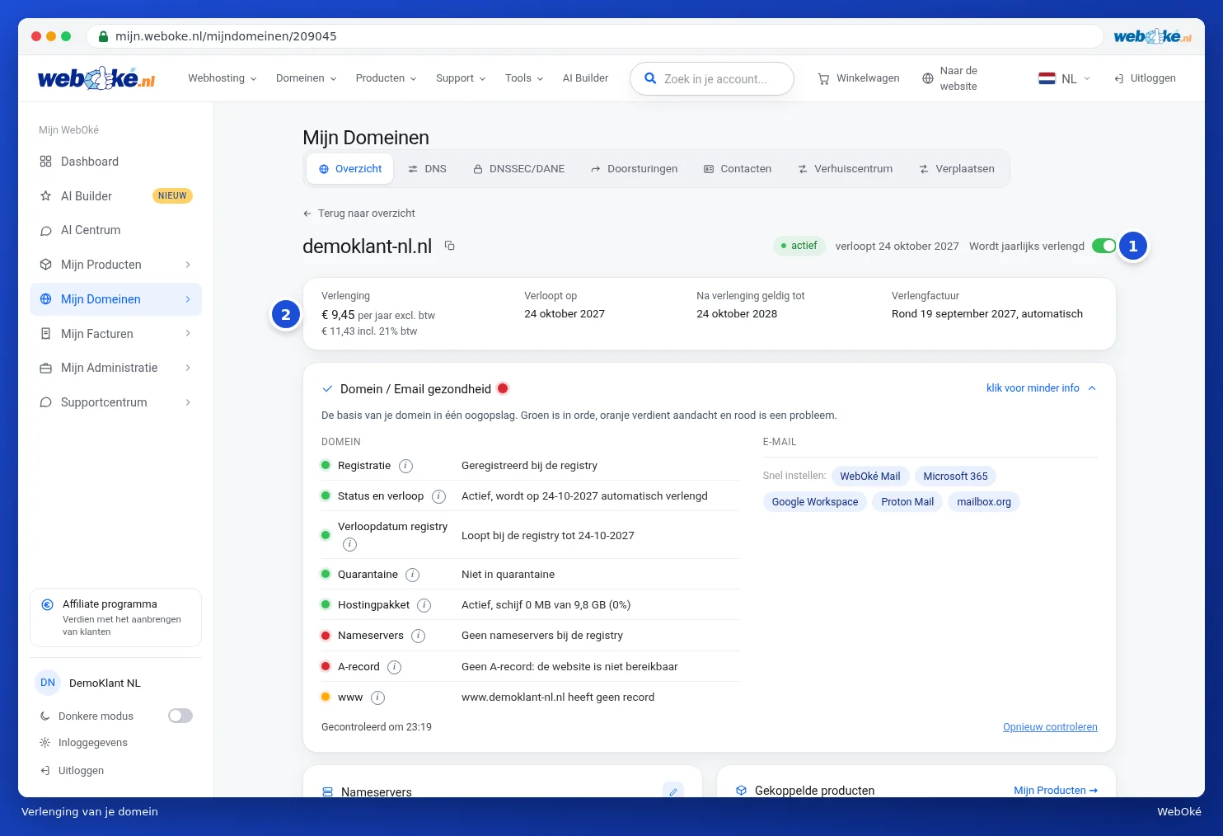
Task: Switch to the DNSSEC/DANE tab
Action: coord(519,169)
